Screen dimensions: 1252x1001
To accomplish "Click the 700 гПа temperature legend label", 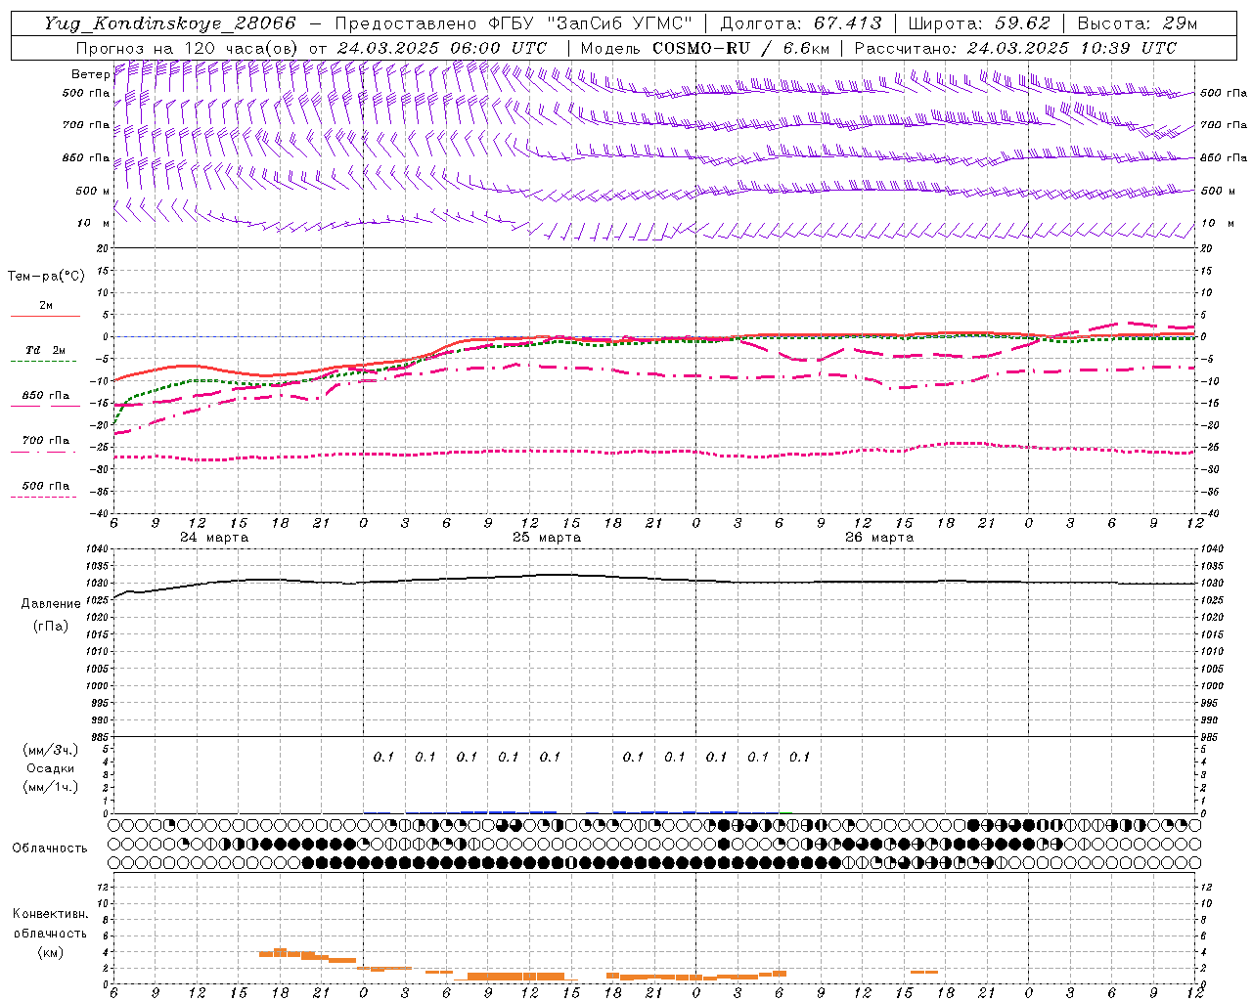I will pyautogui.click(x=46, y=441).
